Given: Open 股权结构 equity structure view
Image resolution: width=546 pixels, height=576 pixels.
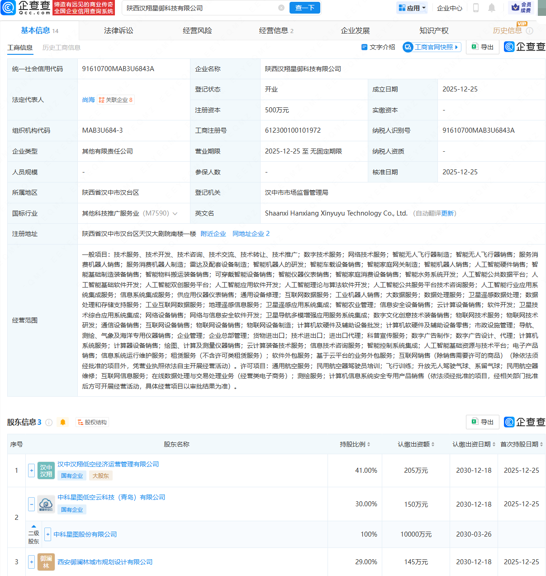Looking at the screenshot, I should coord(92,422).
